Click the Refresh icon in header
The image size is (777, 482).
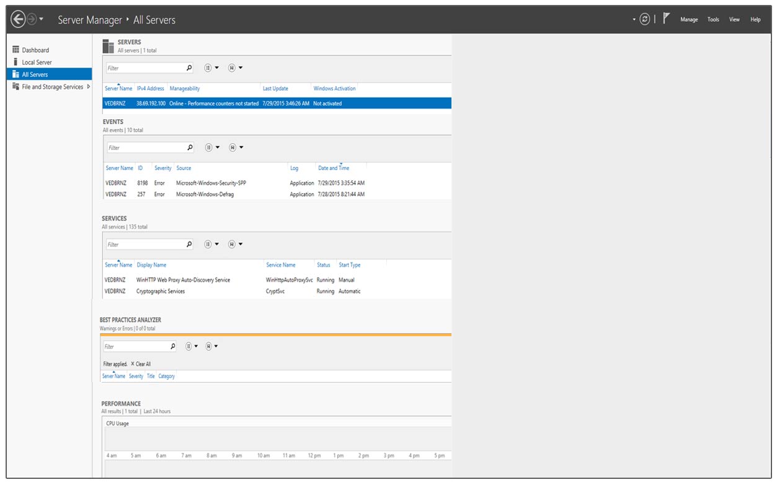pos(645,19)
